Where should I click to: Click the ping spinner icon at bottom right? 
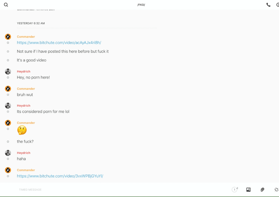(x=276, y=190)
